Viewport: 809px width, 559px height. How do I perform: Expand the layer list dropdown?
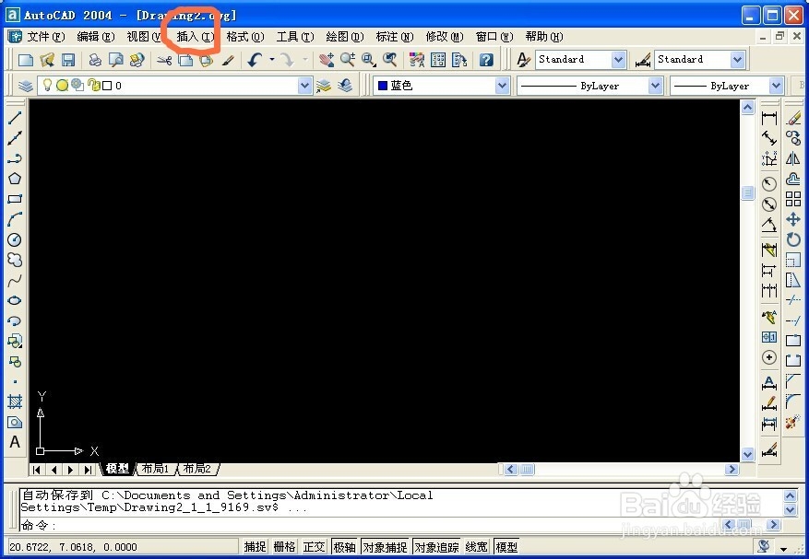tap(305, 86)
